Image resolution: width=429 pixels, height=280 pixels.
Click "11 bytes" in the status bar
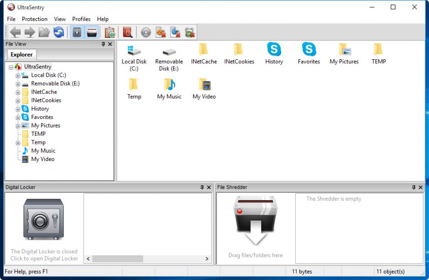click(302, 271)
